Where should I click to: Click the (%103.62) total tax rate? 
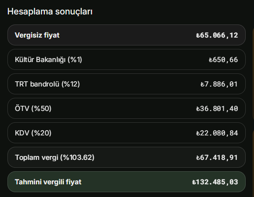coord(77,157)
